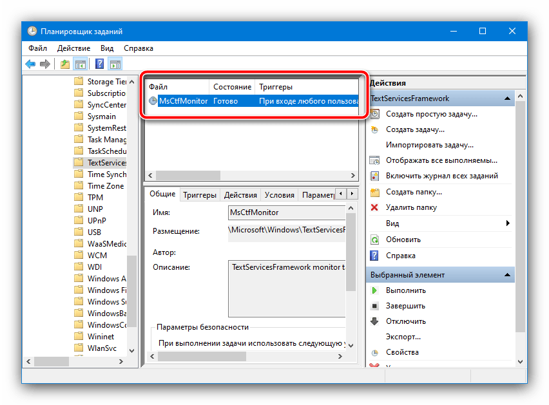Expand the Вид submenu arrow
The image size is (549, 405).
point(508,223)
